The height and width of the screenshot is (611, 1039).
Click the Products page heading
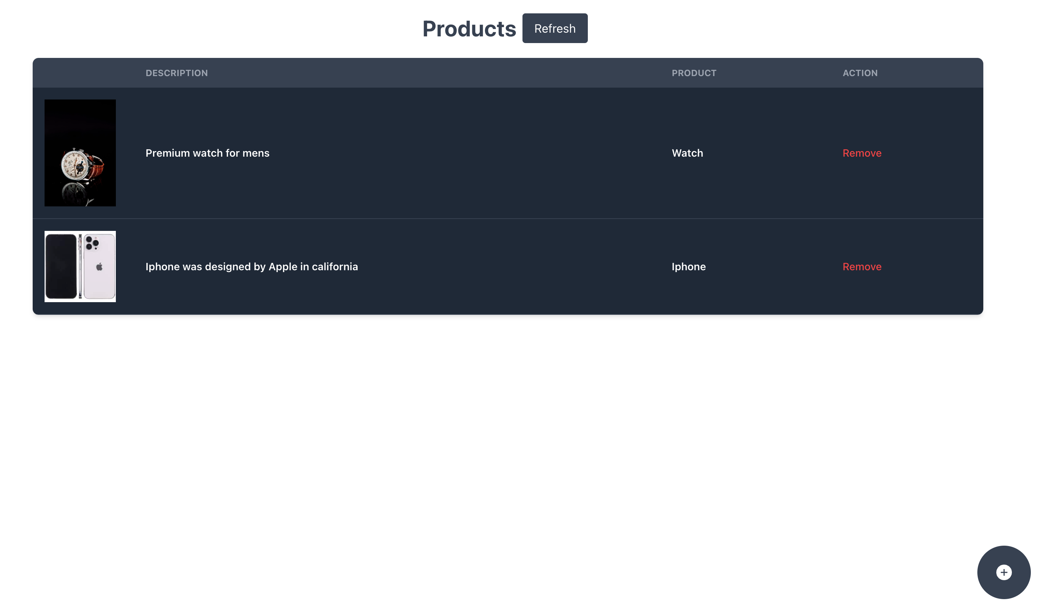tap(469, 29)
